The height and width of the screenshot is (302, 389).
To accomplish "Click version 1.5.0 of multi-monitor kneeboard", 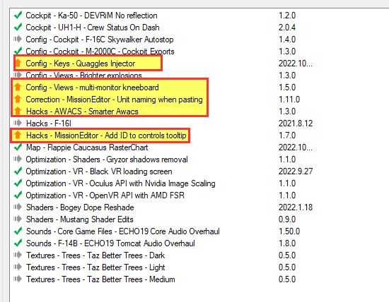I will click(x=287, y=87).
